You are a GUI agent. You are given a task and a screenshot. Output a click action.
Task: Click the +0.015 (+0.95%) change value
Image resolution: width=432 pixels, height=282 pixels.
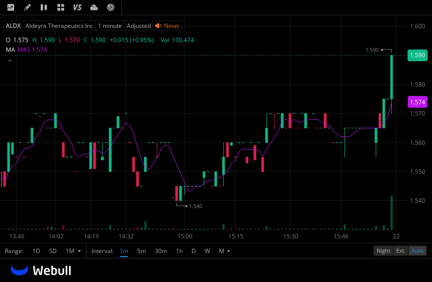click(x=132, y=40)
